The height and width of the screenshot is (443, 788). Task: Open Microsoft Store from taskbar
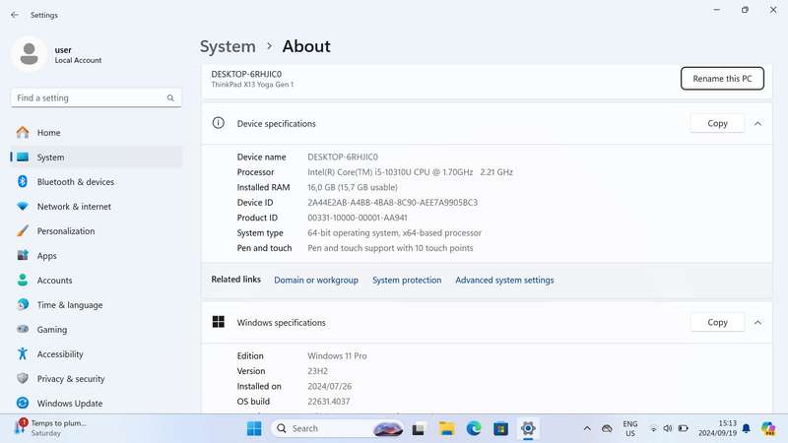(x=500, y=428)
